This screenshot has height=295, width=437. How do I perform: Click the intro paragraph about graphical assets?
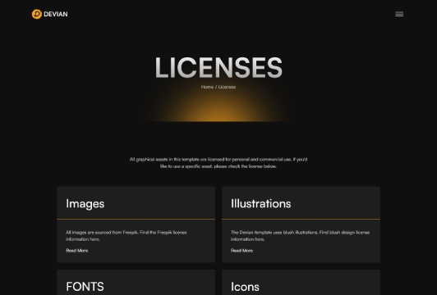tap(218, 163)
